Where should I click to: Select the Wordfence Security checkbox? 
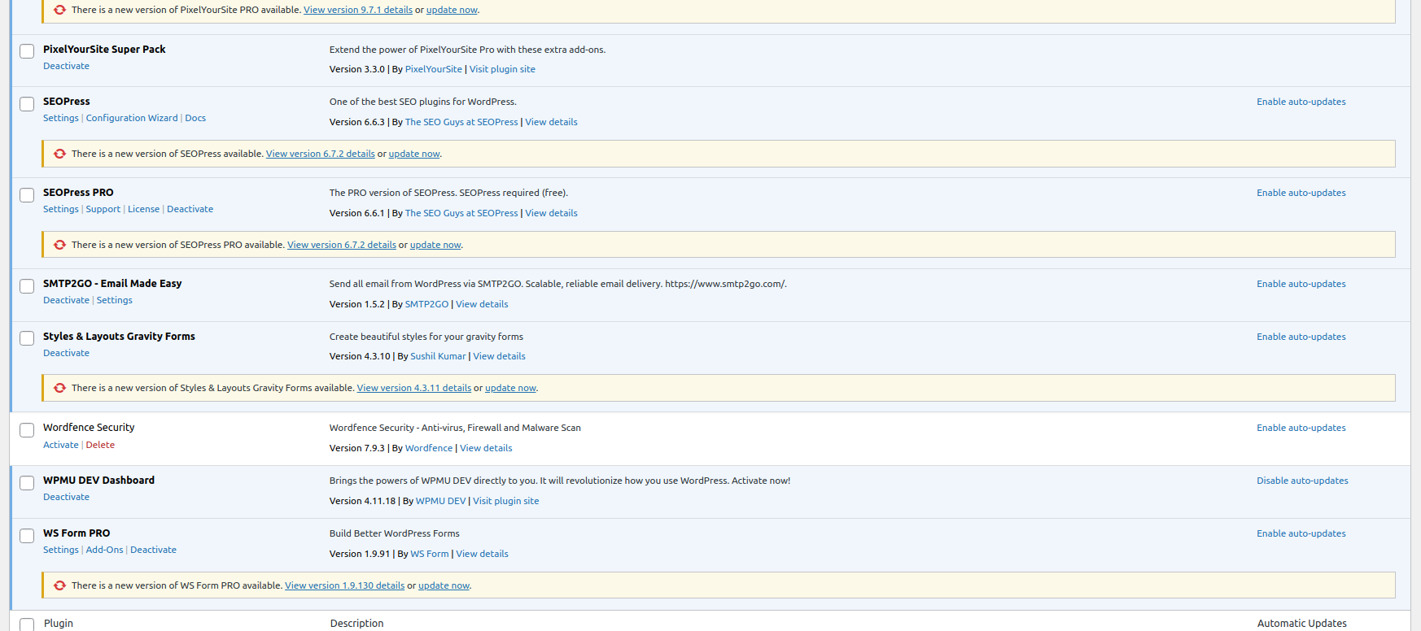pyautogui.click(x=27, y=430)
